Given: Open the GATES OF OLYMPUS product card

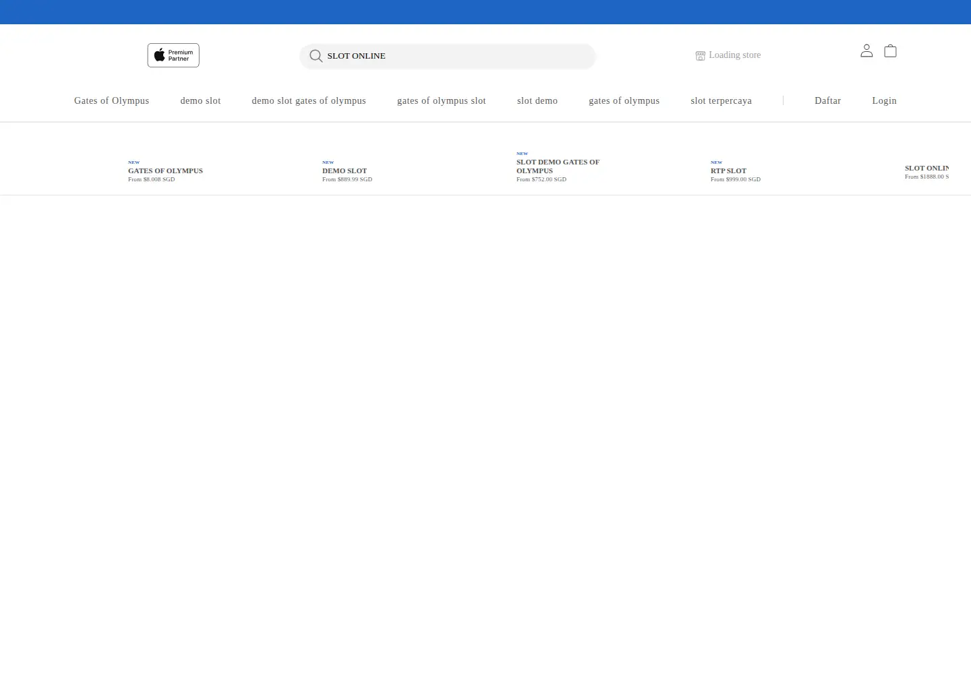Looking at the screenshot, I should (165, 171).
